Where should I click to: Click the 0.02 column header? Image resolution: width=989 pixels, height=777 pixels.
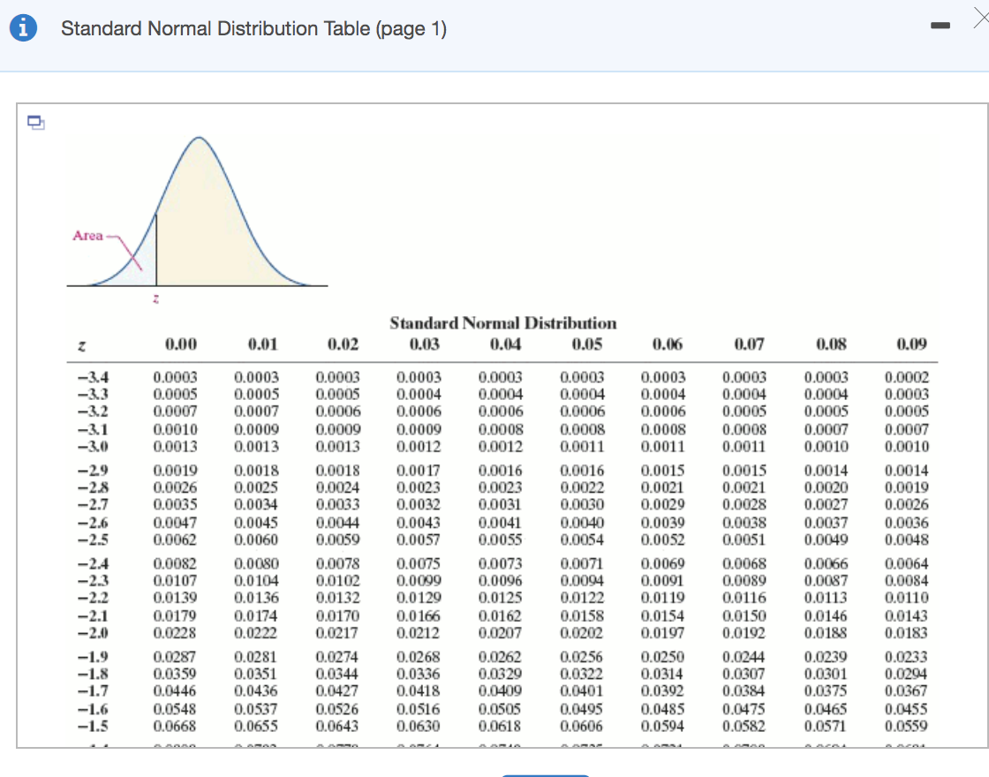click(x=343, y=343)
